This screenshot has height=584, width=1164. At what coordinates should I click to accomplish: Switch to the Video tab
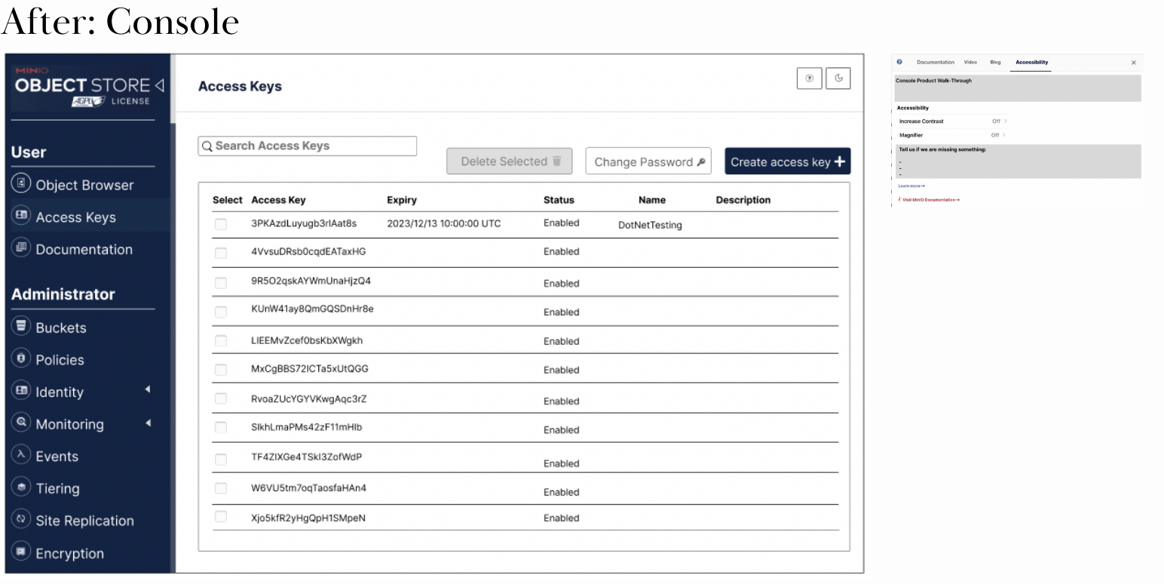pyautogui.click(x=970, y=63)
